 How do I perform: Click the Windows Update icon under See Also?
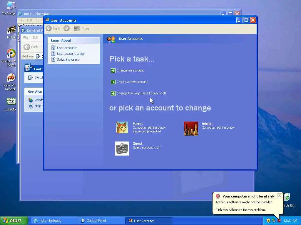(x=31, y=100)
